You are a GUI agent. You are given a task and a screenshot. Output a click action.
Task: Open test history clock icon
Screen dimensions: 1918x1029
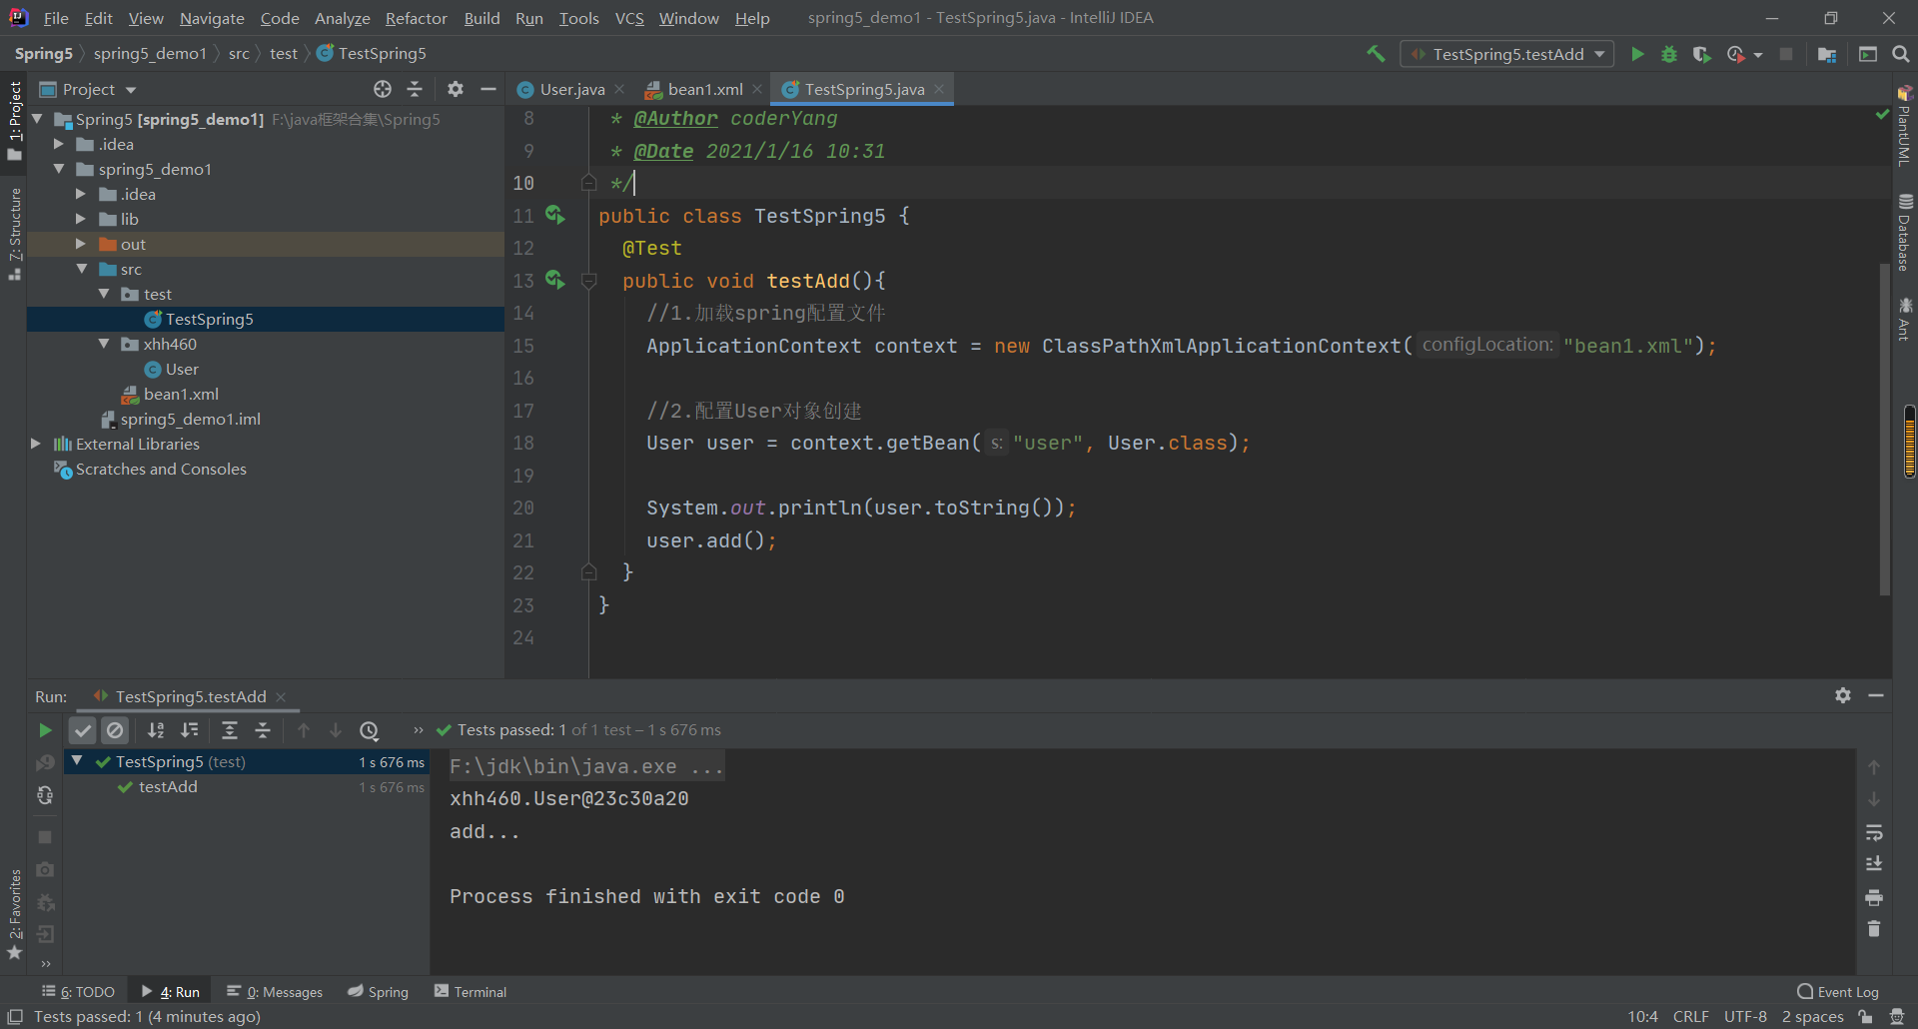click(x=370, y=730)
